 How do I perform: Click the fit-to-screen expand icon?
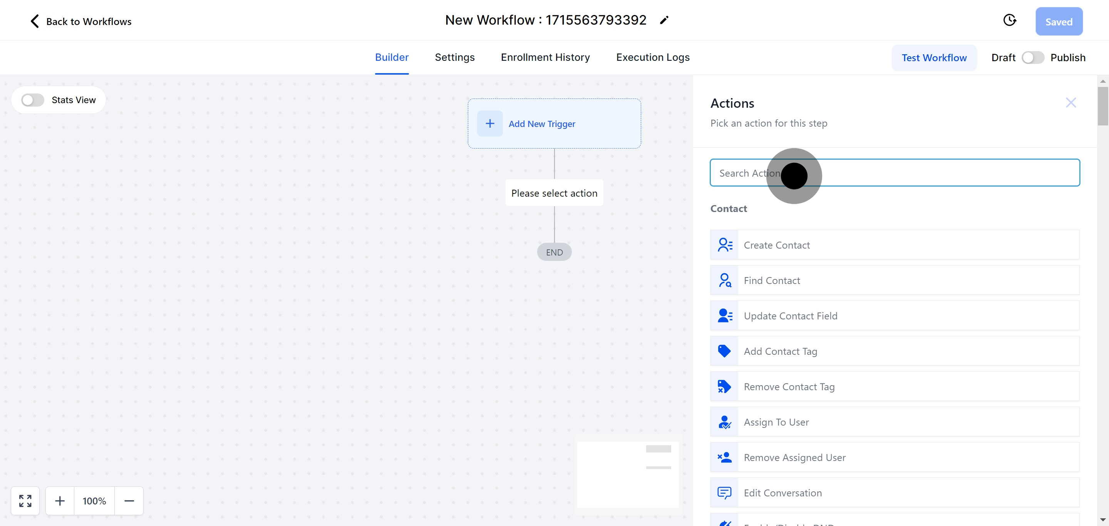pyautogui.click(x=25, y=501)
